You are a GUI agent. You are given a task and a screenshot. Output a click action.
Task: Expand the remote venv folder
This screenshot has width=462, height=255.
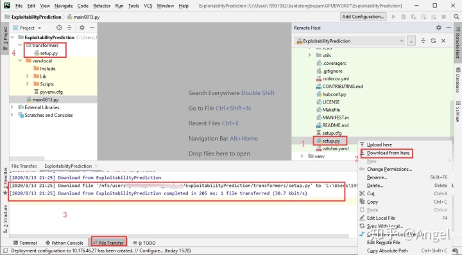point(302,156)
